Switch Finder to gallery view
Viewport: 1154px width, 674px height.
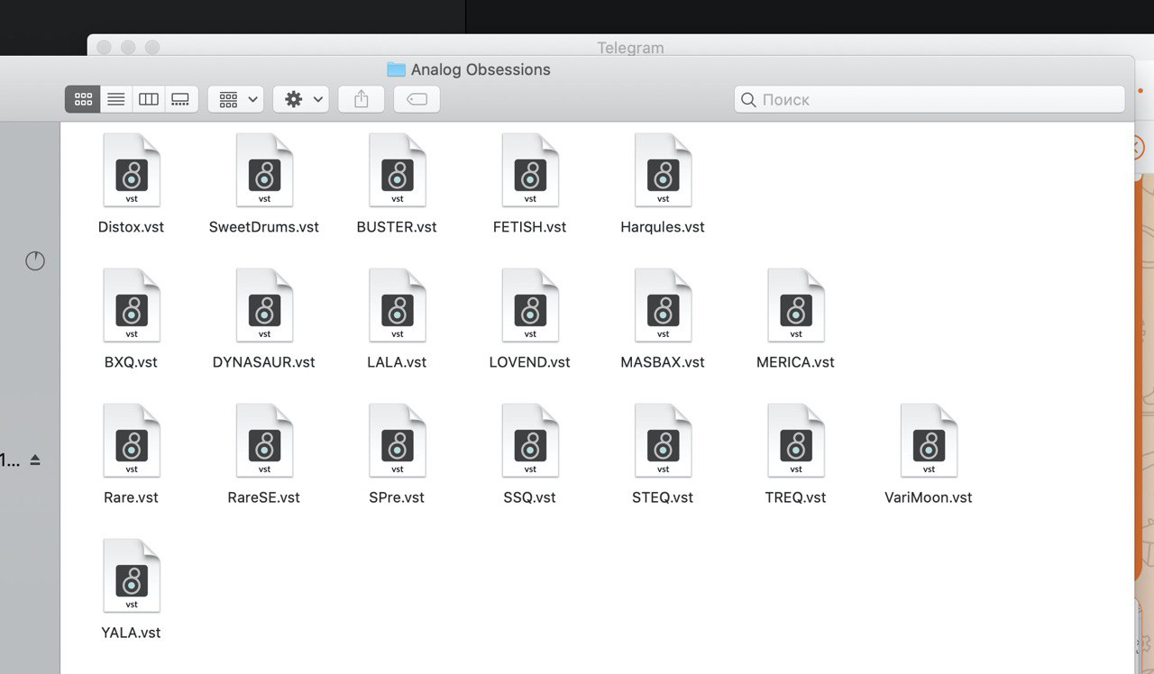click(x=181, y=99)
